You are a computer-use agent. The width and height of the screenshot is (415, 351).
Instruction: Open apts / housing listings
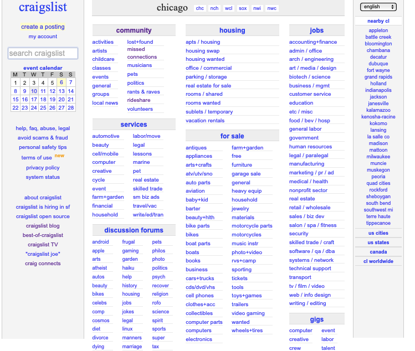(203, 42)
